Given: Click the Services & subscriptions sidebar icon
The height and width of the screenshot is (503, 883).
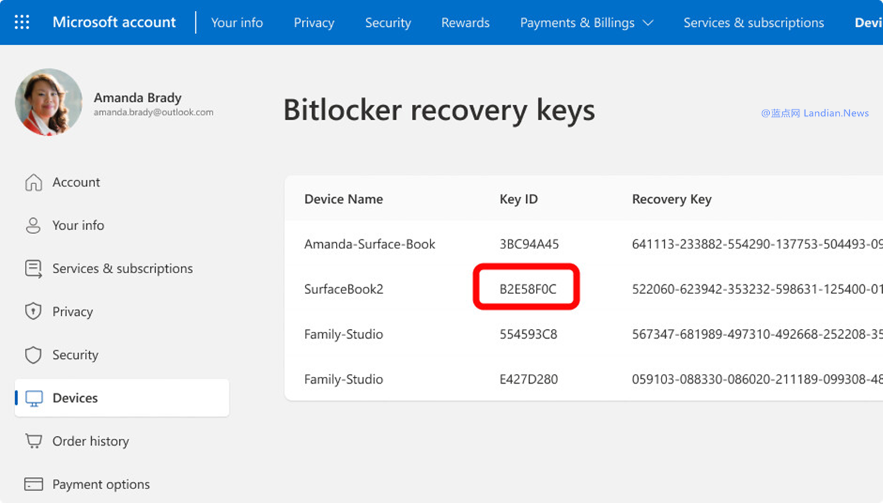Looking at the screenshot, I should pos(33,268).
